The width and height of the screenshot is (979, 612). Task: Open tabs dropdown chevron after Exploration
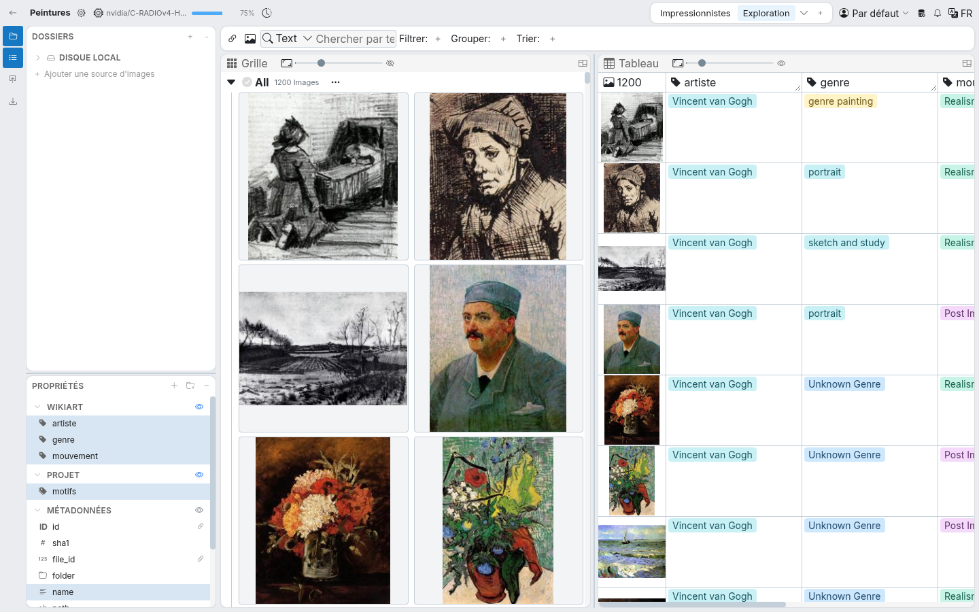click(x=804, y=13)
